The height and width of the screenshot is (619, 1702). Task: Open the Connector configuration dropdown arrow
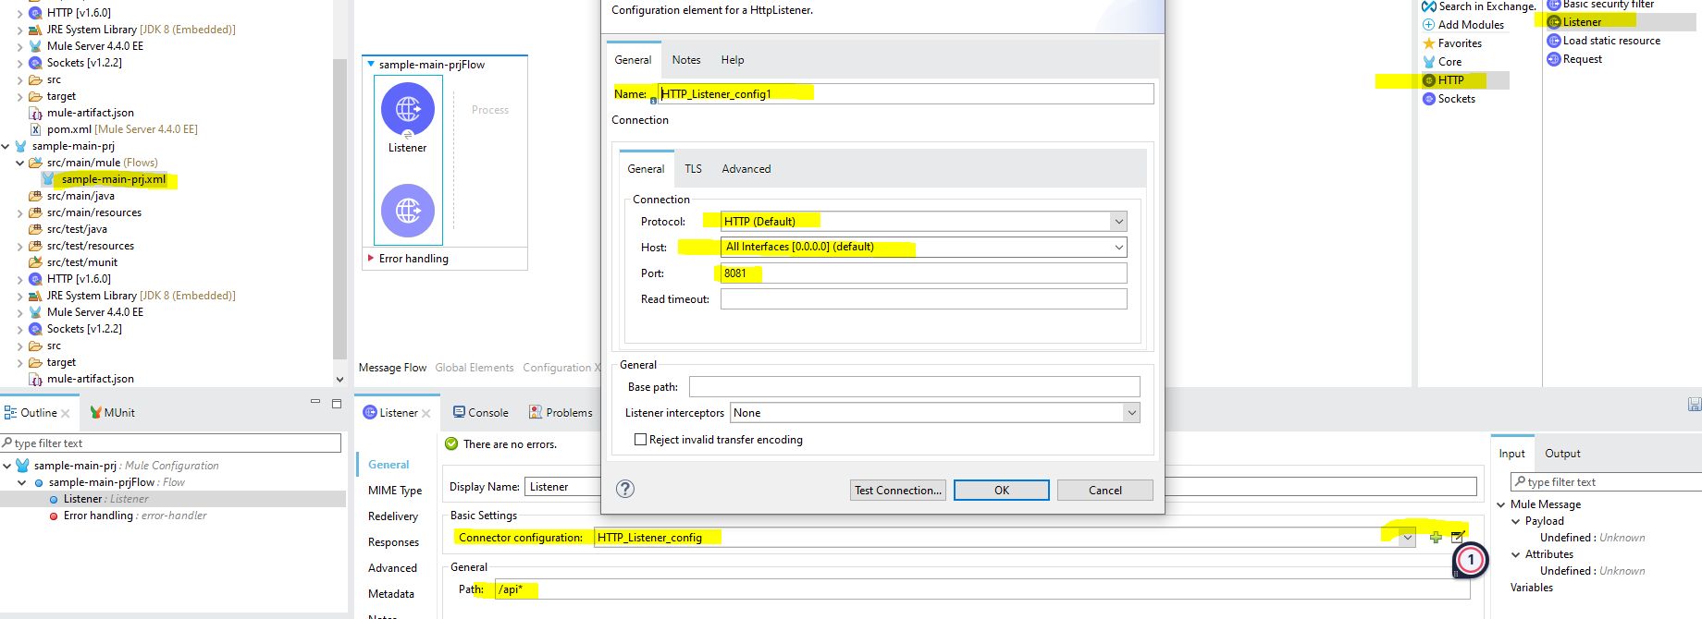[1407, 538]
